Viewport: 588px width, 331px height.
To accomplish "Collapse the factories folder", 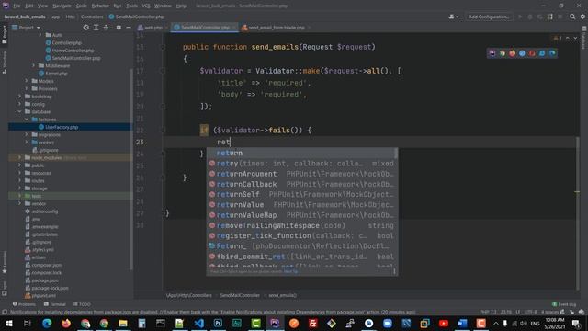I will (x=27, y=120).
